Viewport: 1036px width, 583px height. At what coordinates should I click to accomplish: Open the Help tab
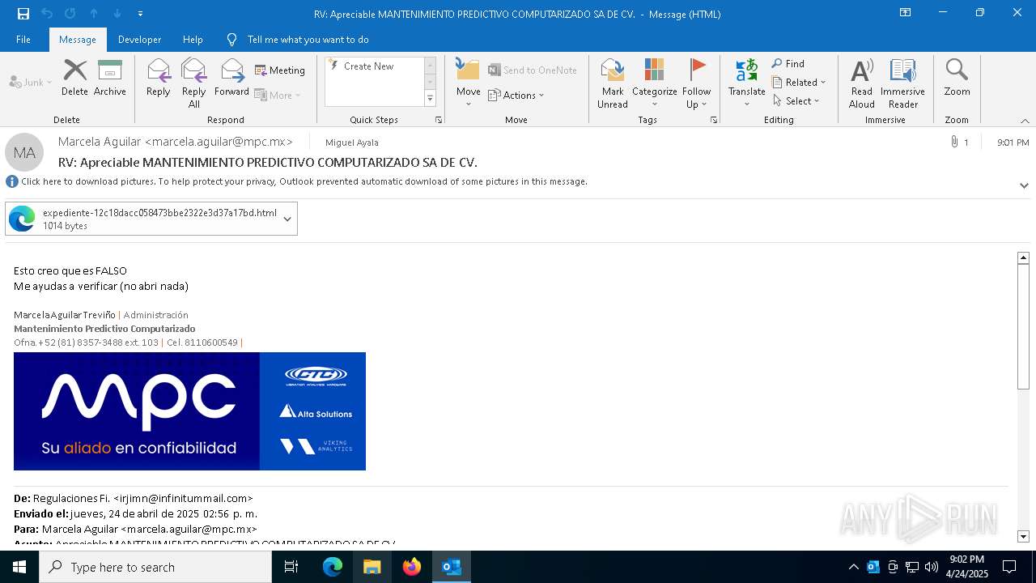193,40
